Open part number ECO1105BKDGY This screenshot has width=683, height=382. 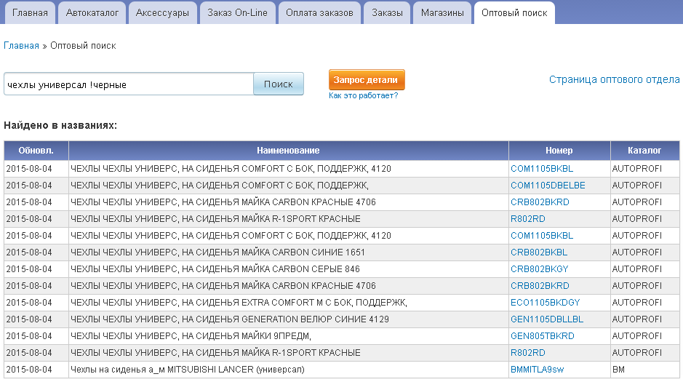click(x=545, y=303)
